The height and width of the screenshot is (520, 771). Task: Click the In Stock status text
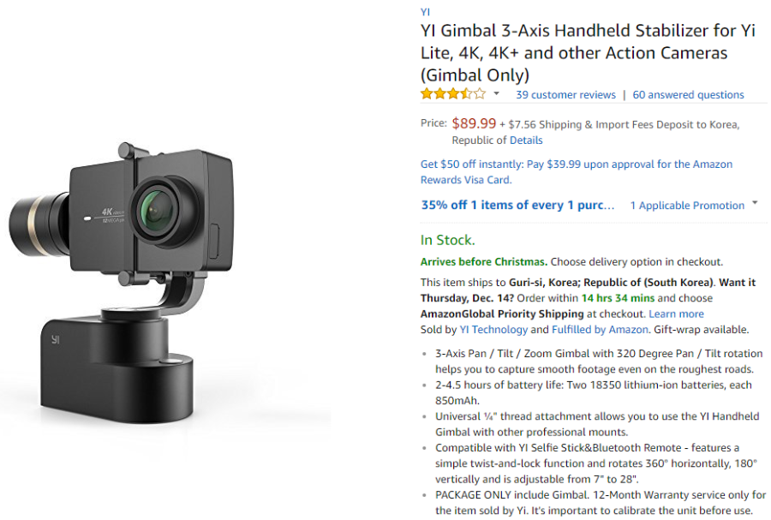(x=447, y=241)
